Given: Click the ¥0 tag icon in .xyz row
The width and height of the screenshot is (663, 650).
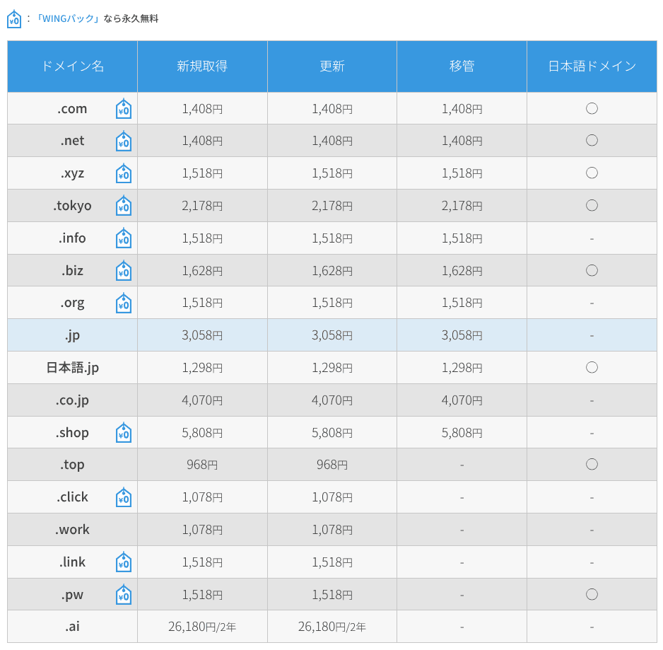Looking at the screenshot, I should 124,174.
